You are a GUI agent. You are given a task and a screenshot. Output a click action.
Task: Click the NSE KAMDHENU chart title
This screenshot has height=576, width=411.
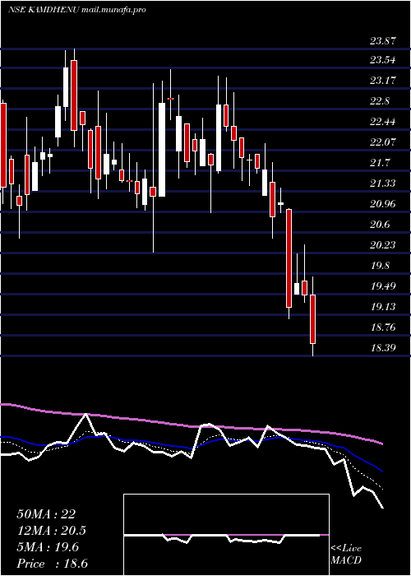pyautogui.click(x=77, y=10)
